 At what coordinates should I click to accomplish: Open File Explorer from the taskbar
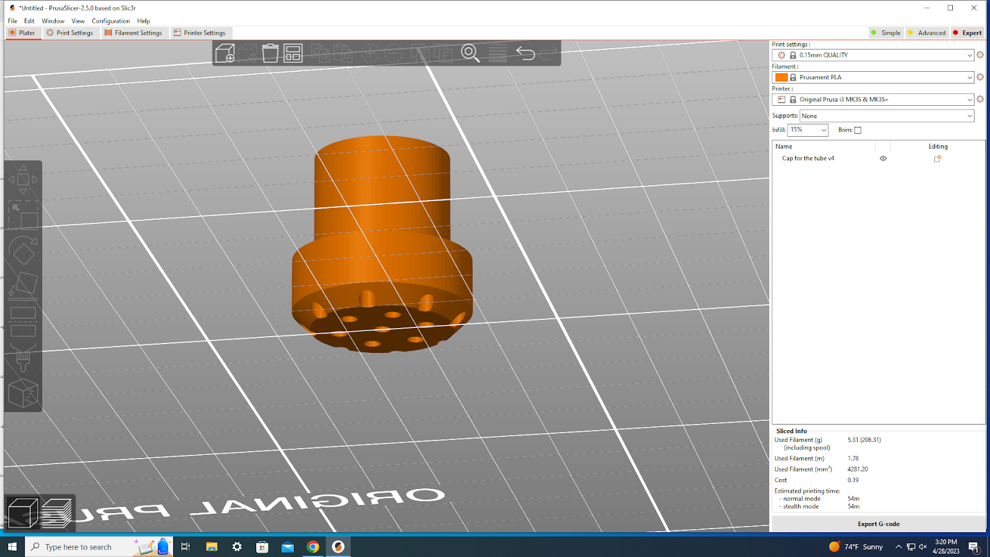pyautogui.click(x=212, y=546)
